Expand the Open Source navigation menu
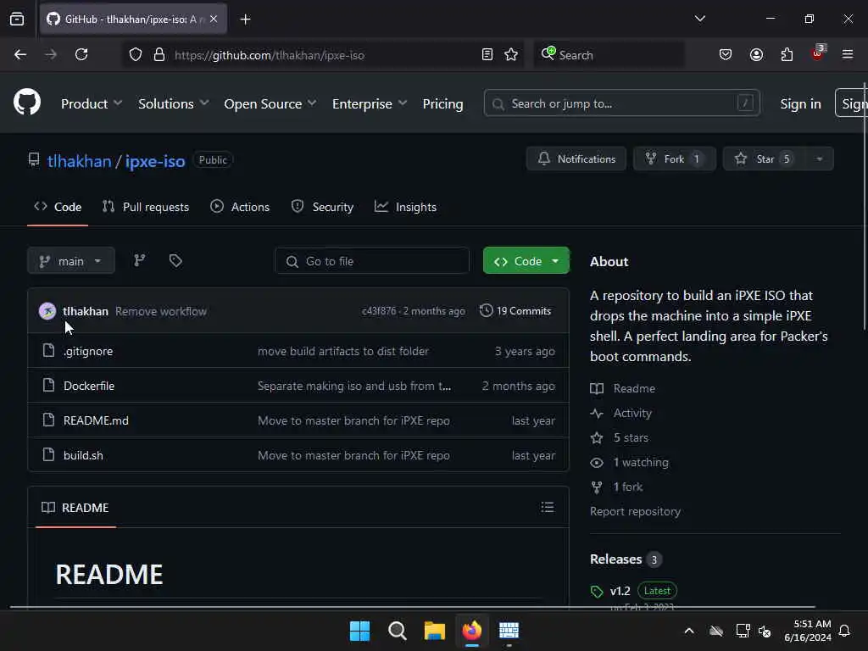868x651 pixels. pyautogui.click(x=270, y=103)
